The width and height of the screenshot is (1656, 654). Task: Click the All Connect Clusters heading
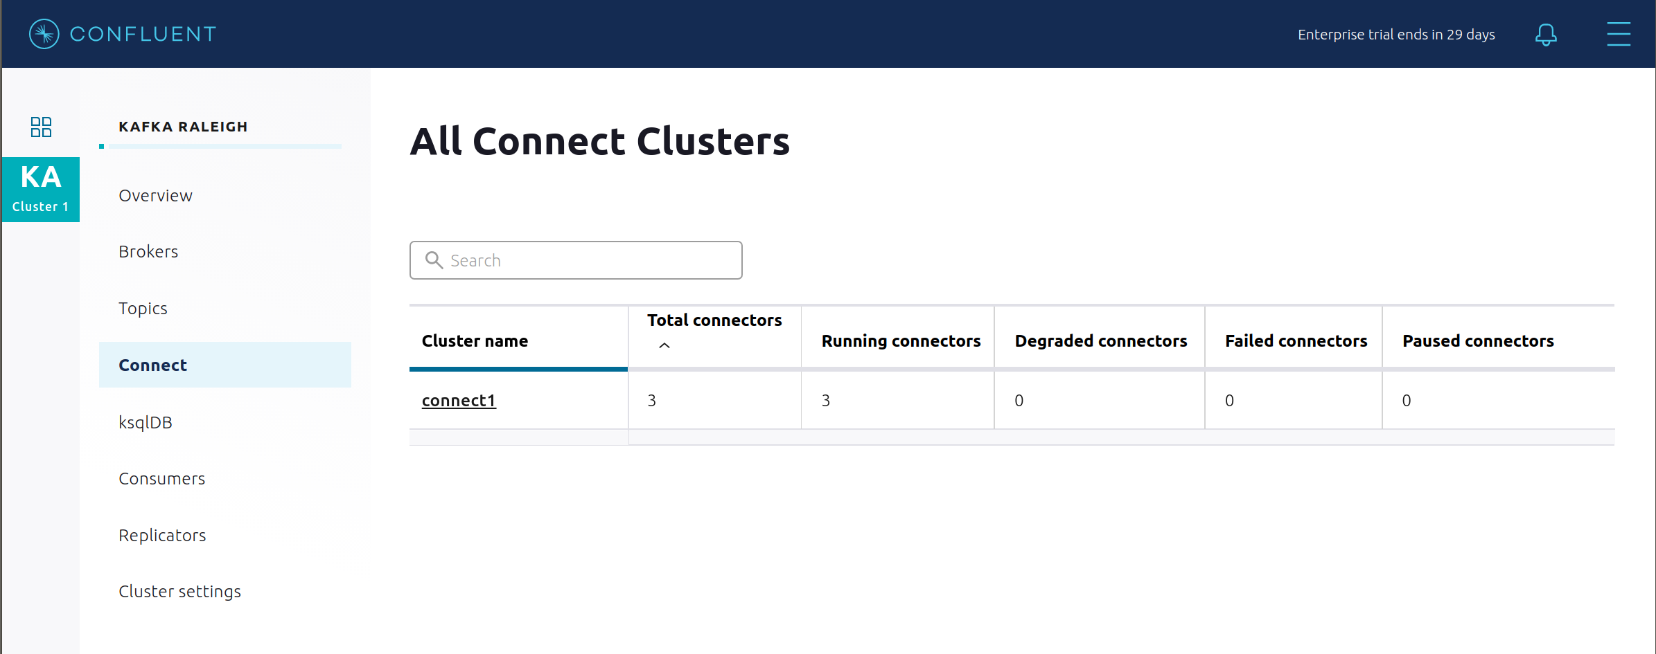[600, 141]
